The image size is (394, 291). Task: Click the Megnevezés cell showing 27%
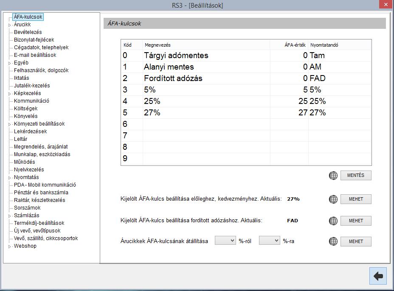tap(206, 112)
